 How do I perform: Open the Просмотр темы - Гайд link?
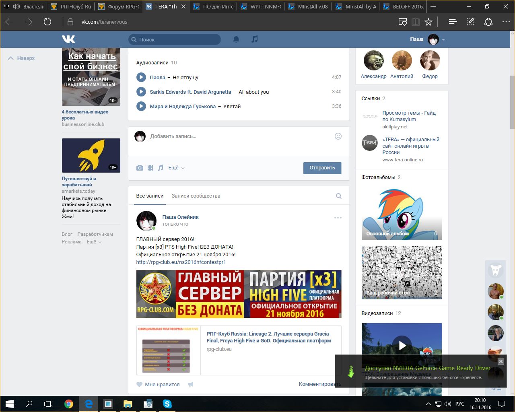[409, 116]
